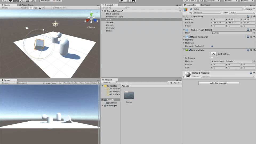Screen dimensions: 256x144
Task: Toggle scene audio with the speaker icon
Action: pyautogui.click(x=35, y=8)
